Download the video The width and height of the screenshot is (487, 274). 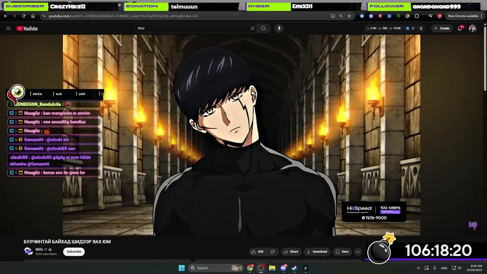coord(317,252)
